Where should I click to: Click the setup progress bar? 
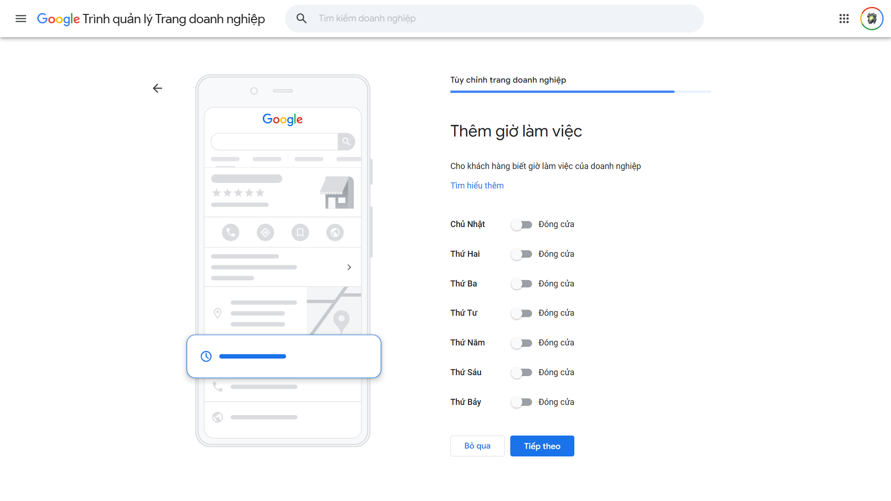coord(580,91)
